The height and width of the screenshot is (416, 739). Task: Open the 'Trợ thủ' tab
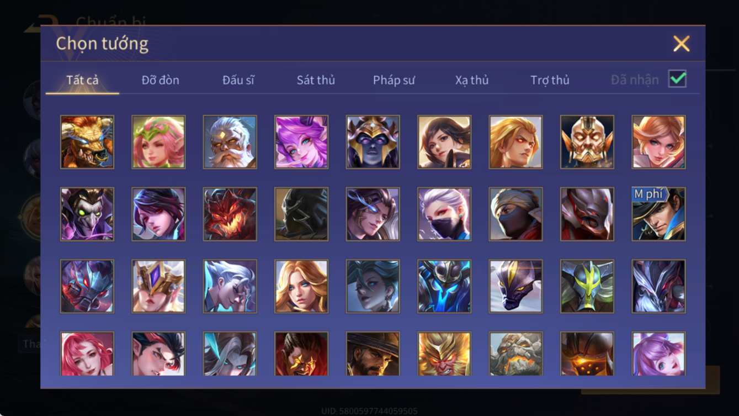tap(550, 80)
